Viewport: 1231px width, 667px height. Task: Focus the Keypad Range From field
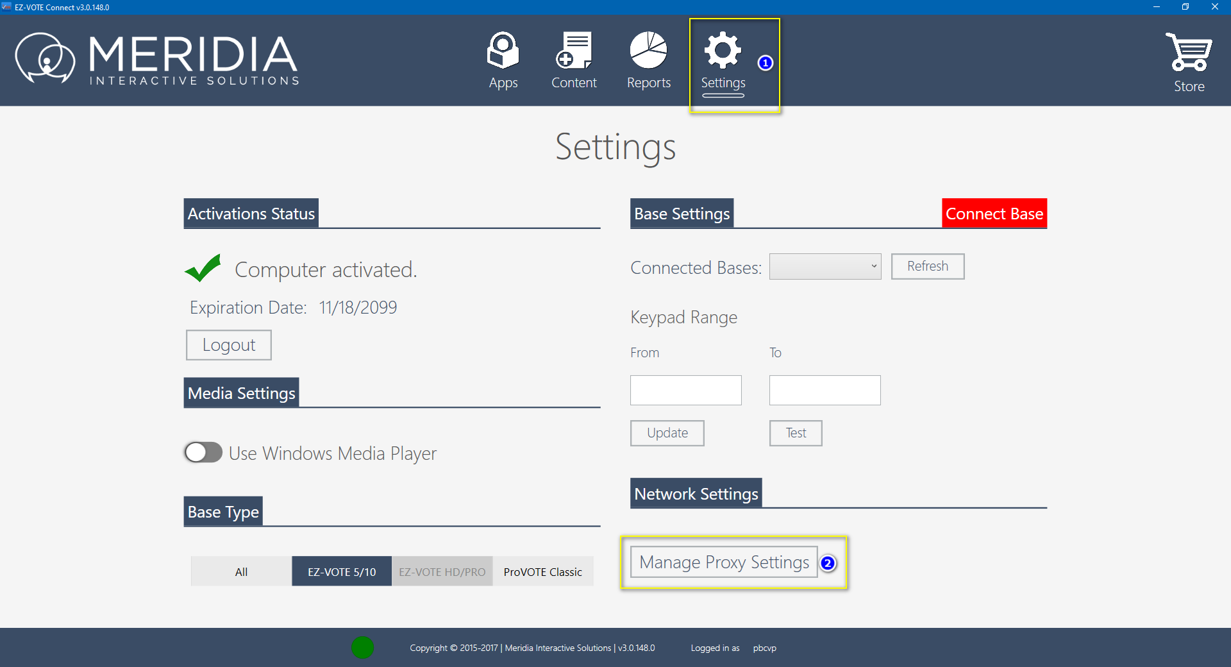click(686, 390)
